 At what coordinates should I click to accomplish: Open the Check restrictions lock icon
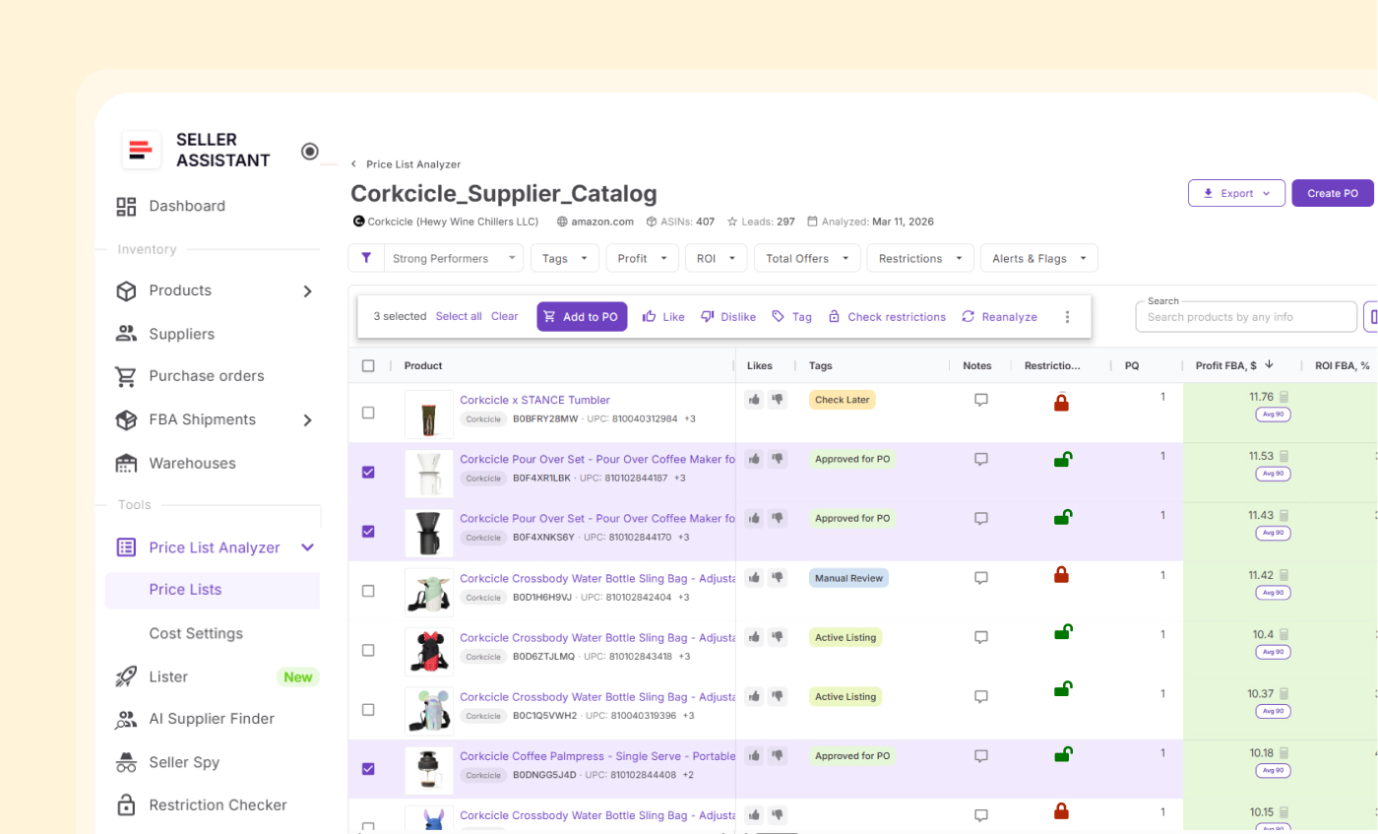pyautogui.click(x=834, y=316)
